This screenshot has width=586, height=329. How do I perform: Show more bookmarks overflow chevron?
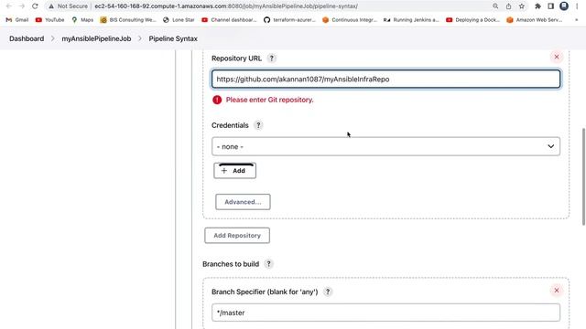click(576, 20)
